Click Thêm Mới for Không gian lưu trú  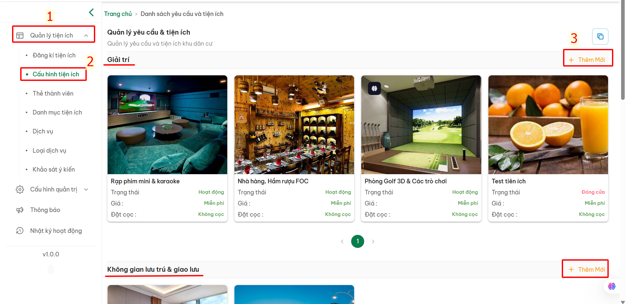pos(587,270)
